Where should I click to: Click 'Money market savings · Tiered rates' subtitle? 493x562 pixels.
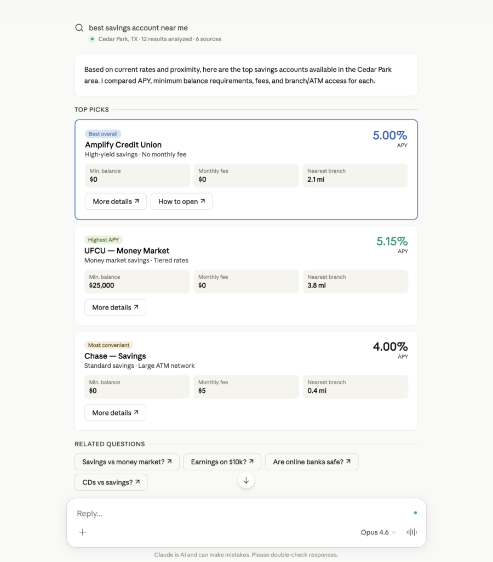pyautogui.click(x=136, y=261)
